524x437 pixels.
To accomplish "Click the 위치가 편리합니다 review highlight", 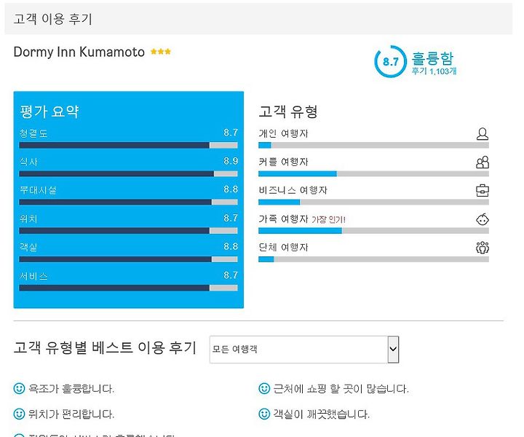I will click(x=71, y=414).
